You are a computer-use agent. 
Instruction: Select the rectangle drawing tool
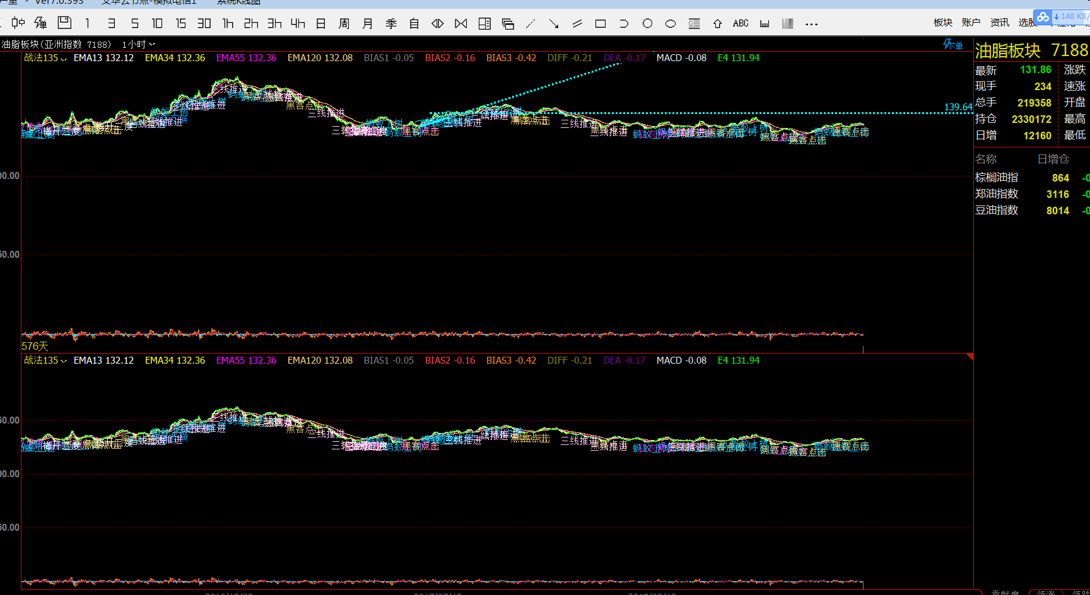(x=601, y=24)
